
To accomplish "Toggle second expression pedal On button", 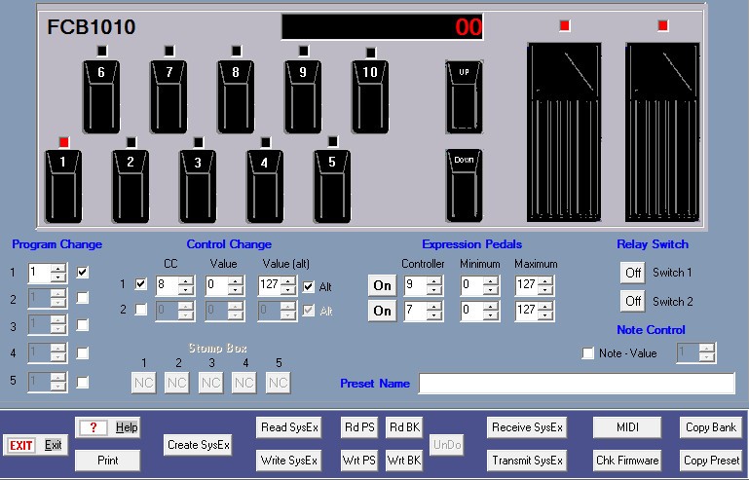I will coord(382,311).
